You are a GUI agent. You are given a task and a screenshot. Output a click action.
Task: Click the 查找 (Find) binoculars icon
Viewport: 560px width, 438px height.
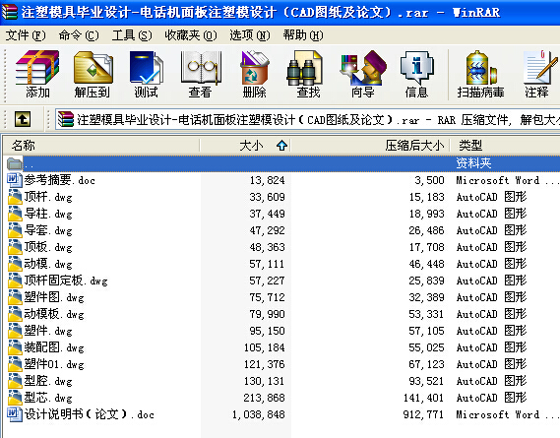tap(305, 69)
